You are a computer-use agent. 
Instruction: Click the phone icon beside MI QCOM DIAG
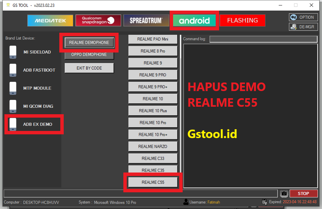tap(13, 106)
